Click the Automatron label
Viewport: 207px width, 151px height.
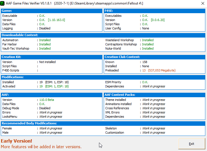point(10,40)
